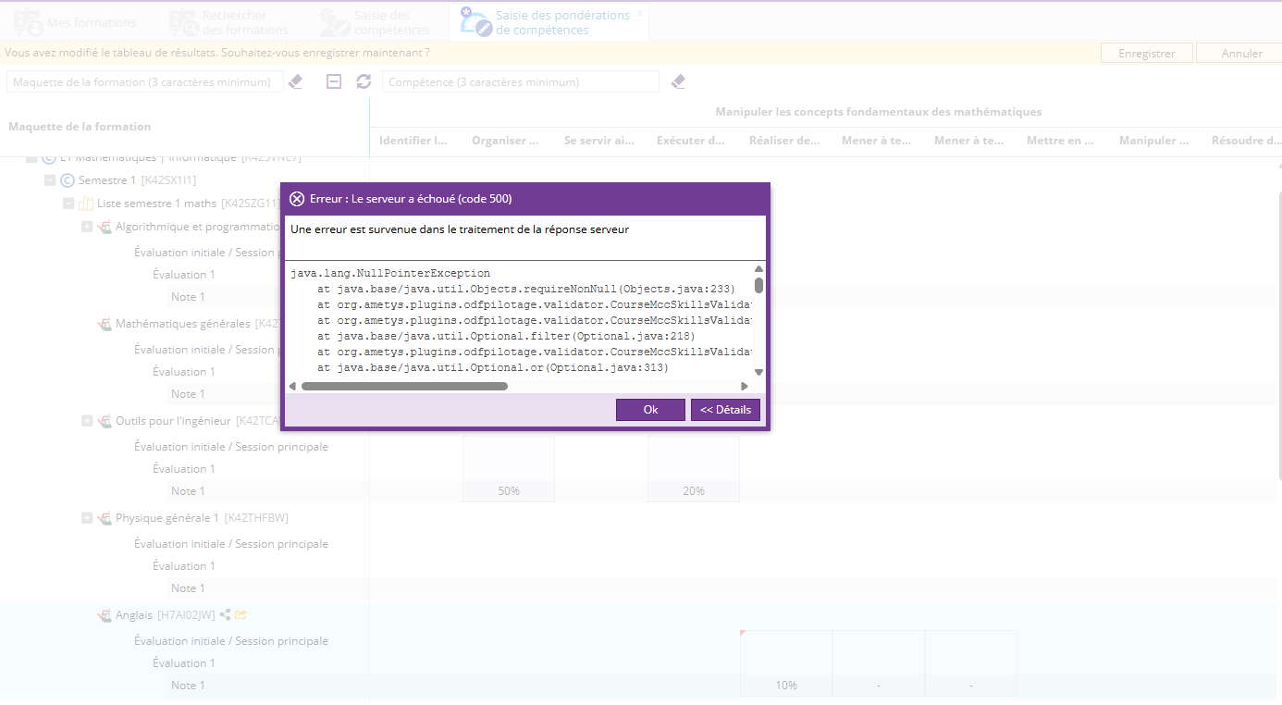Click the list icon of Liste semestre 1 maths
Screen dimensions: 1282x705
tap(86, 204)
